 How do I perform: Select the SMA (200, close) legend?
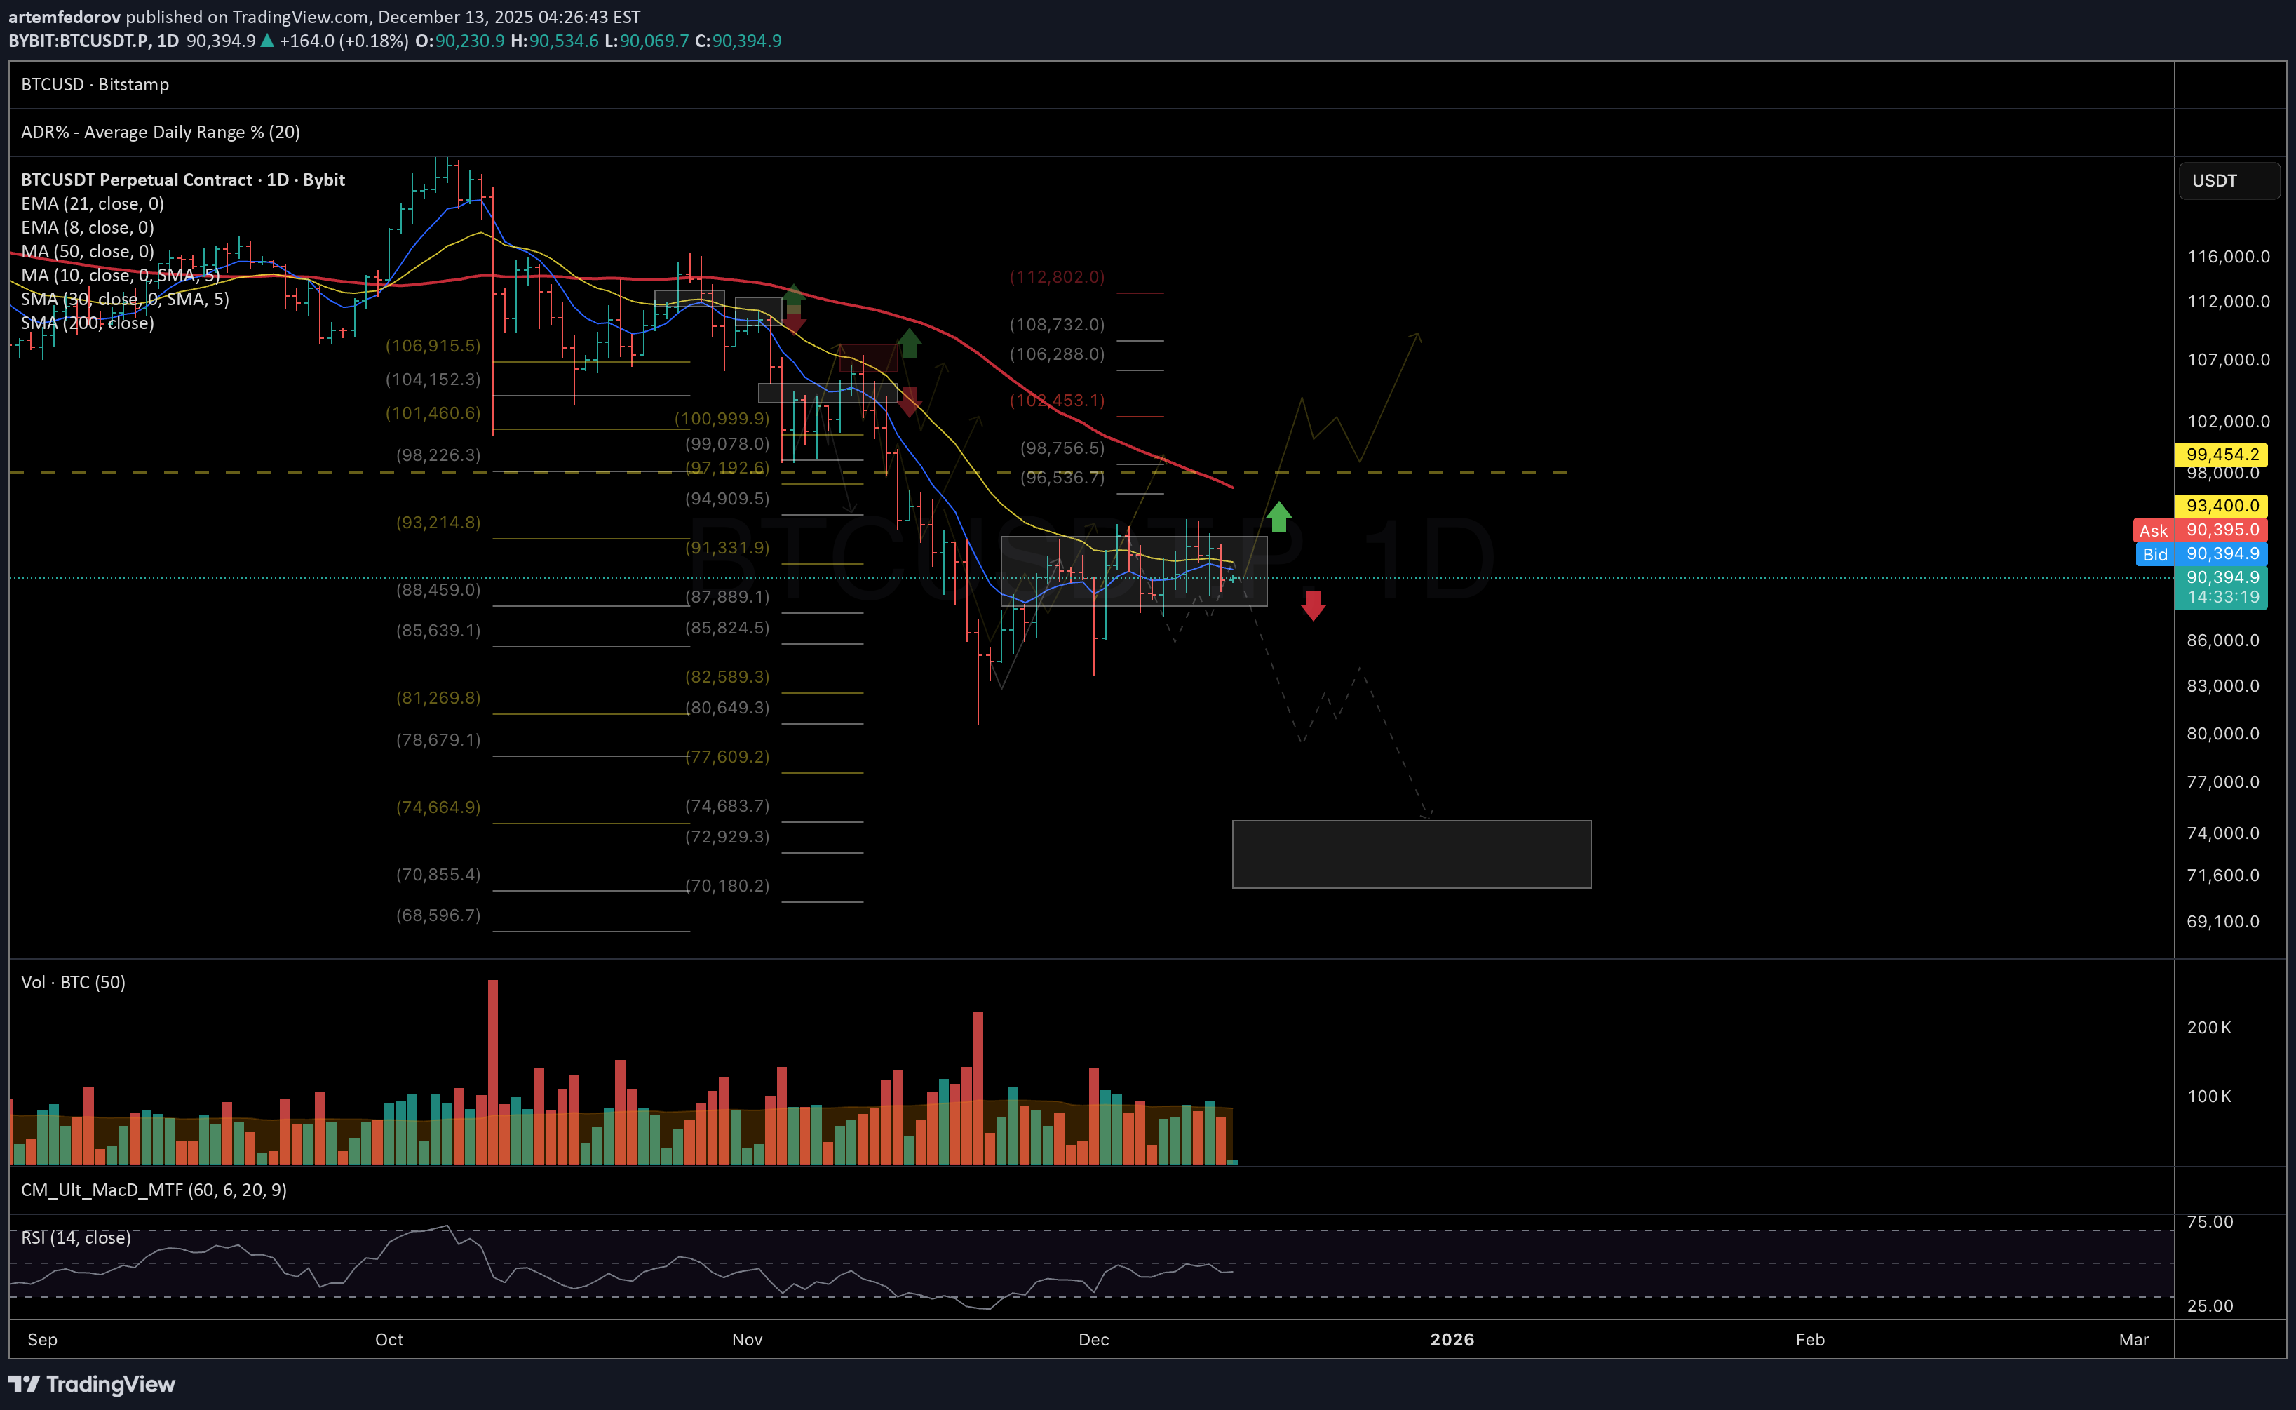pyautogui.click(x=88, y=323)
